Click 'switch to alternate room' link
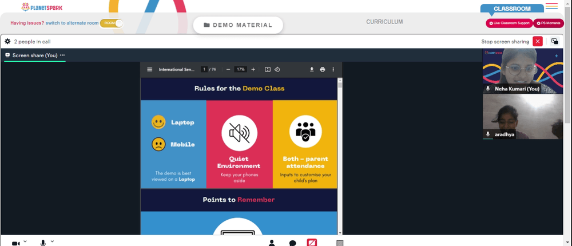 (x=72, y=23)
